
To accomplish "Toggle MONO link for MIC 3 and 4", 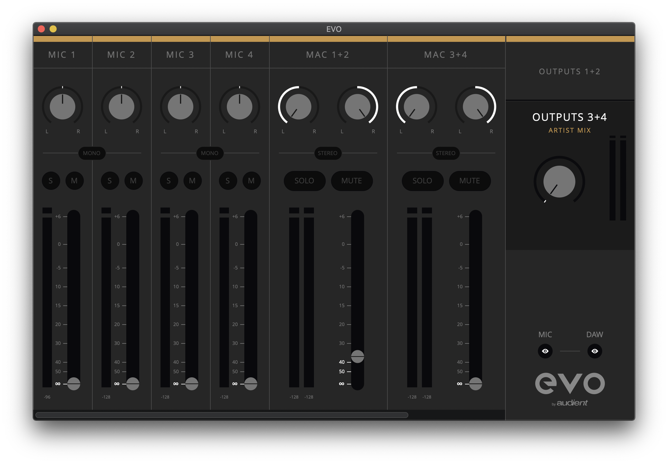I will 210,153.
